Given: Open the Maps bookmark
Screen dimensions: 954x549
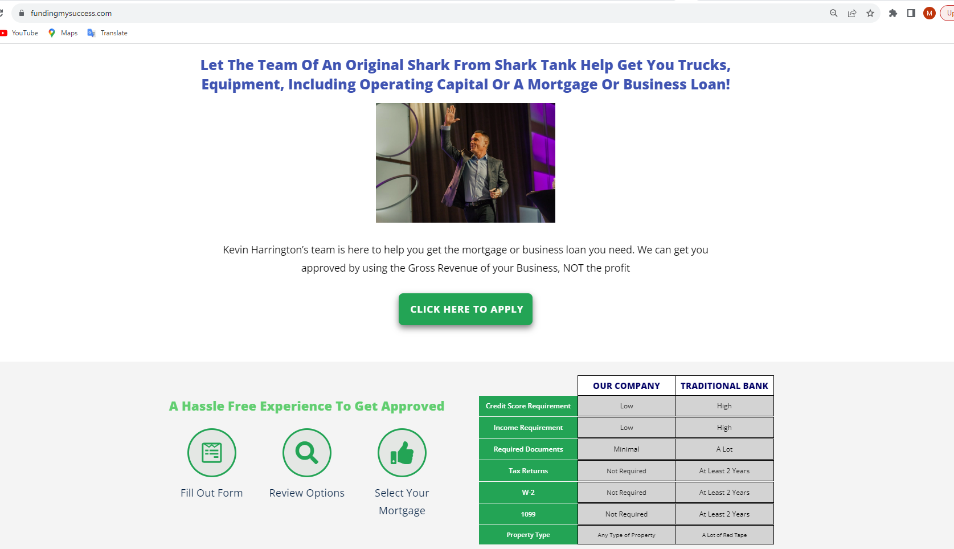Looking at the screenshot, I should (x=63, y=33).
